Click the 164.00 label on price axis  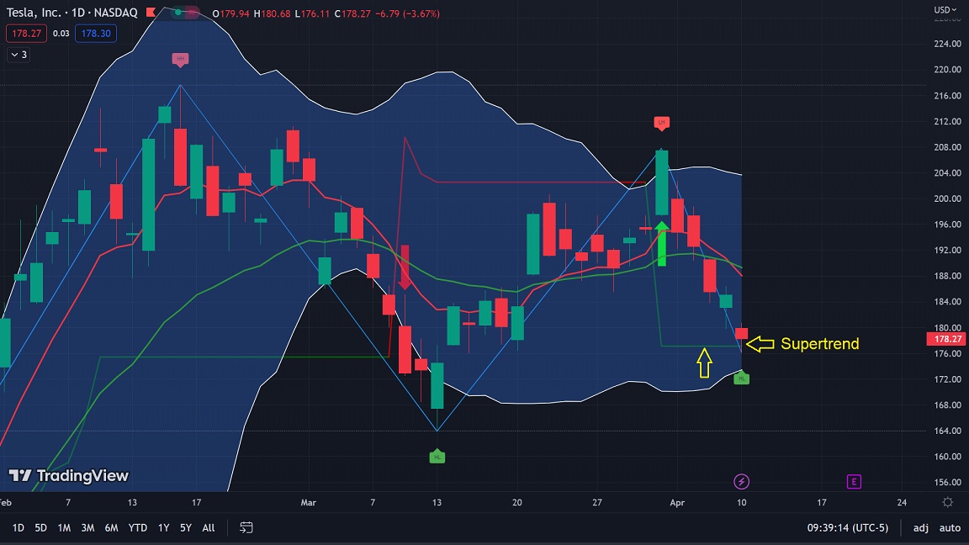click(947, 431)
